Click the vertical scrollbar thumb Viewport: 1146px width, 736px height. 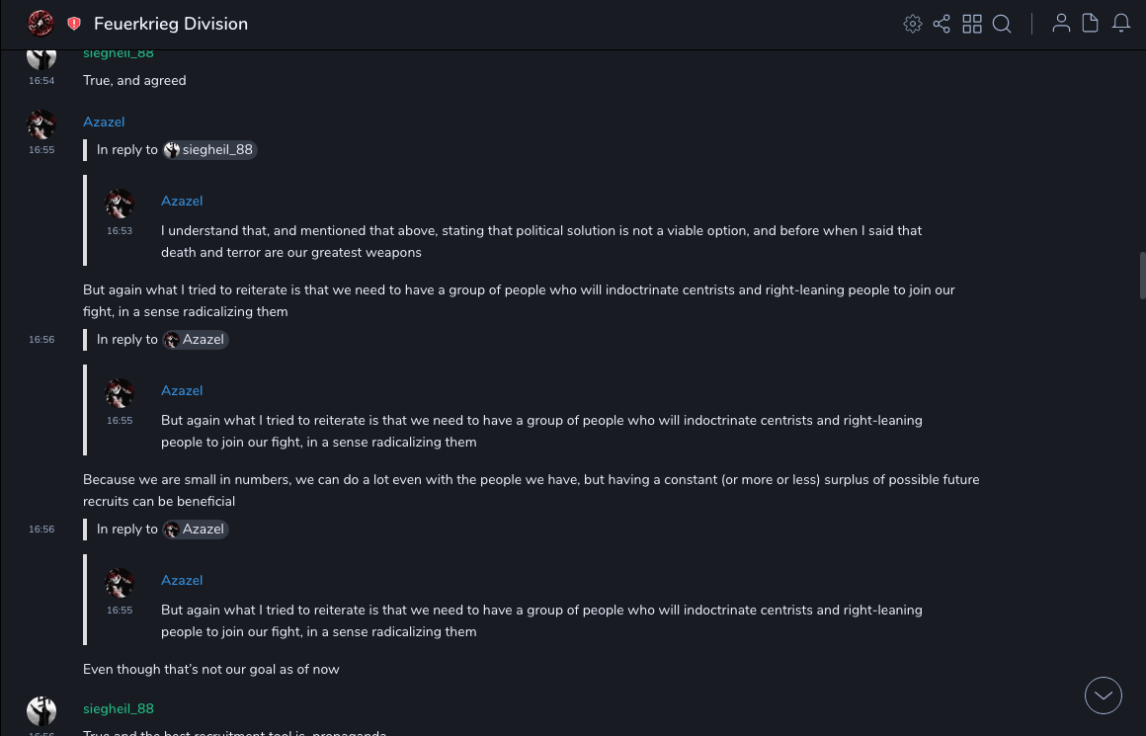[x=1142, y=275]
